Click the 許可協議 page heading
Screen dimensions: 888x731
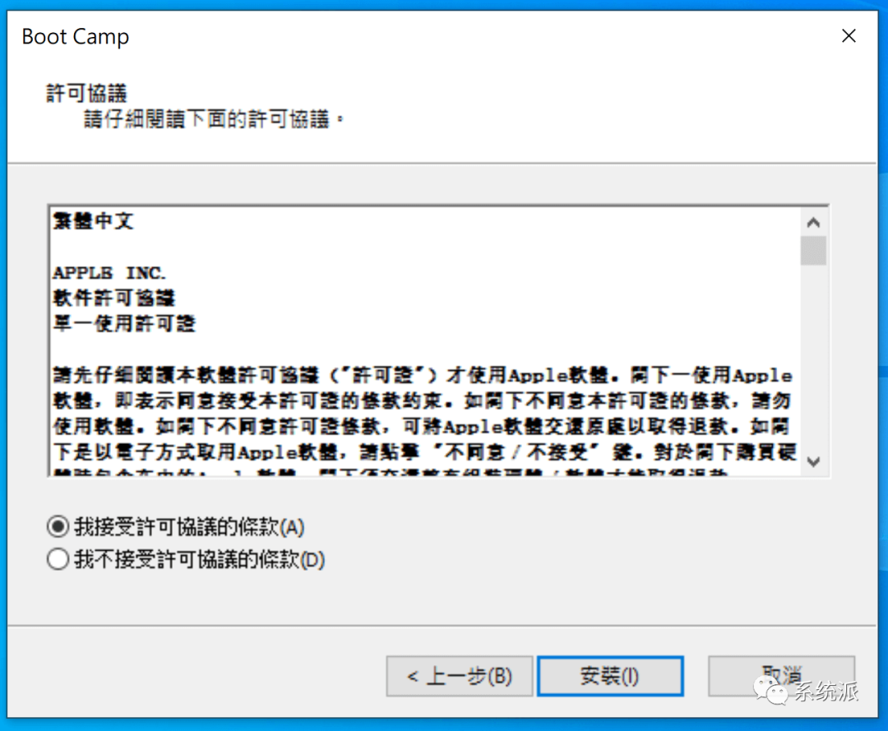(86, 94)
